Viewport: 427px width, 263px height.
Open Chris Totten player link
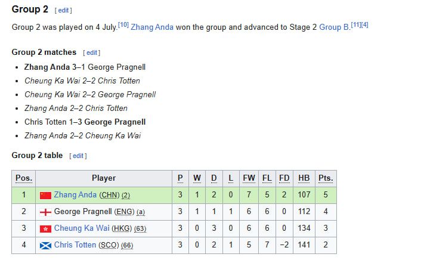click(x=75, y=245)
